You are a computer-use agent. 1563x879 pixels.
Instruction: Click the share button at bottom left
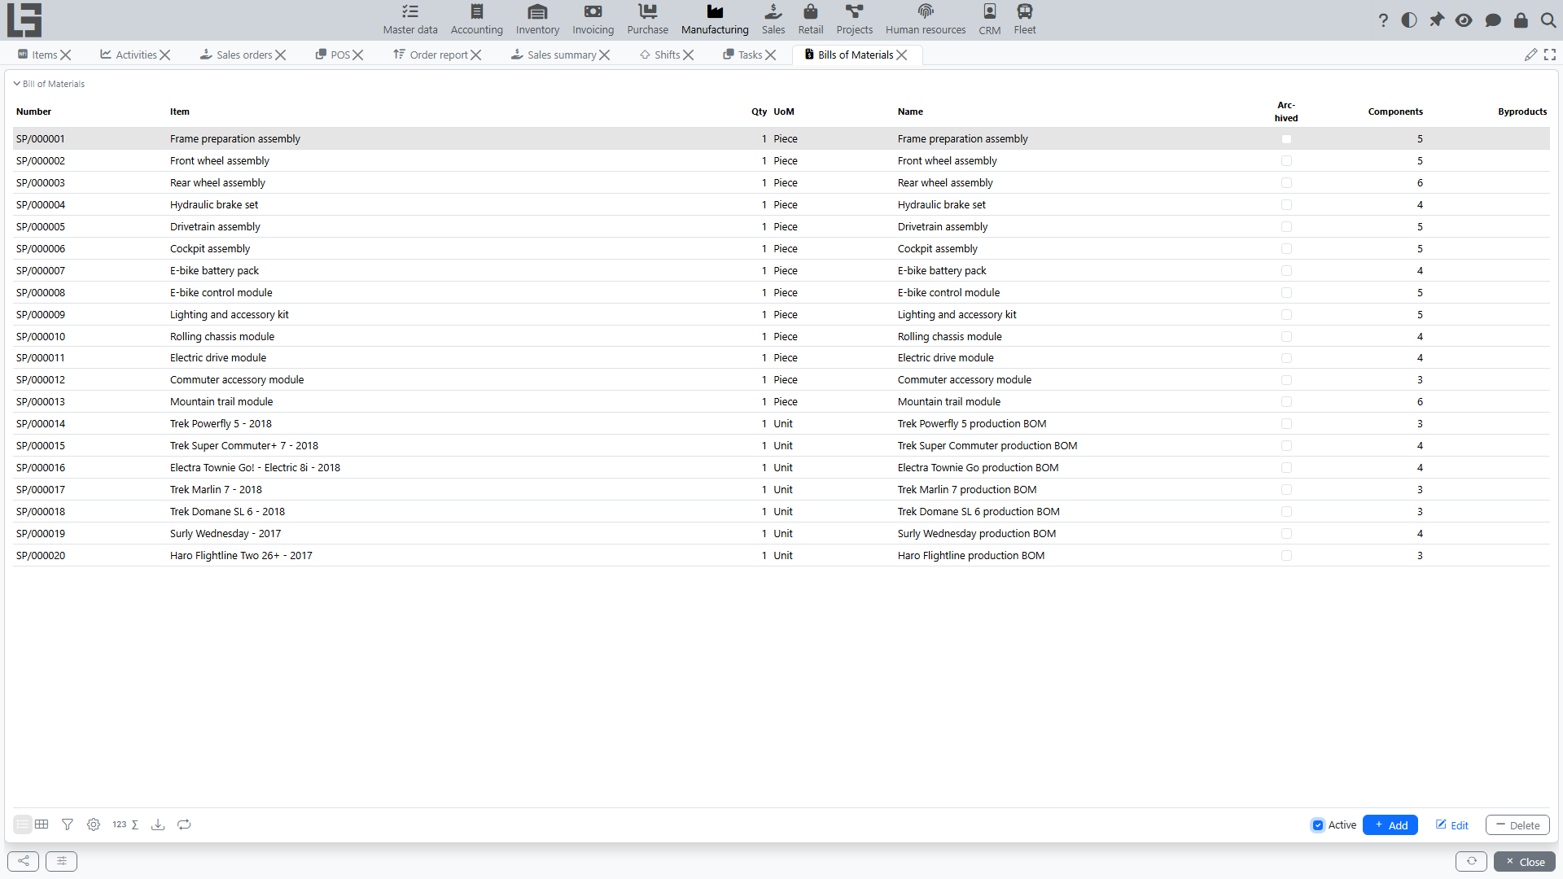(23, 861)
